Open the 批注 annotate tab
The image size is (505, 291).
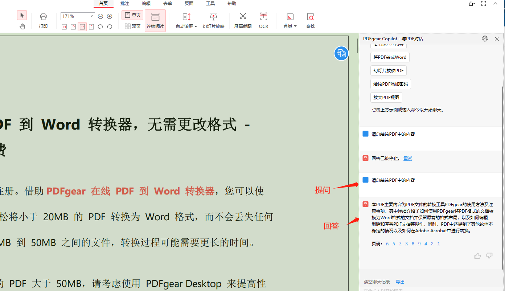pos(125,4)
